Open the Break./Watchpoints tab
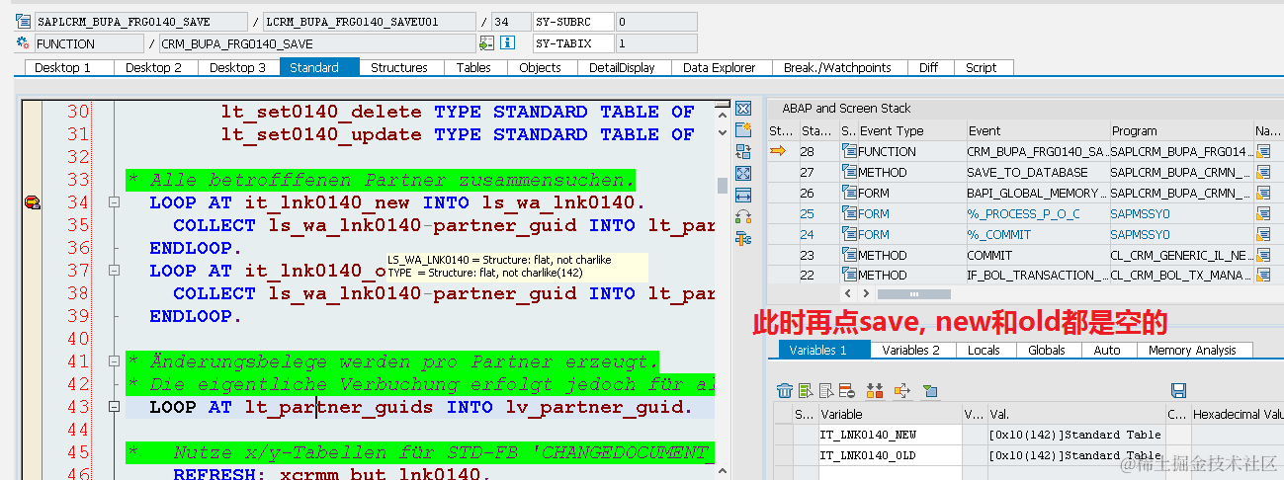This screenshot has width=1284, height=480. 837,67
